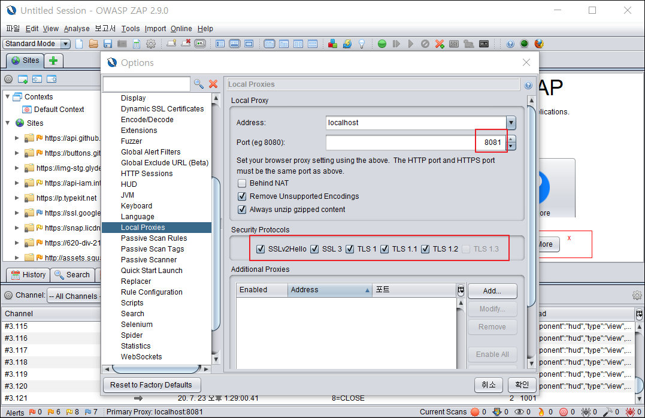Click the Local Proxies panel vertical scrollbar
Image resolution: width=645 pixels, height=418 pixels.
(x=531, y=206)
